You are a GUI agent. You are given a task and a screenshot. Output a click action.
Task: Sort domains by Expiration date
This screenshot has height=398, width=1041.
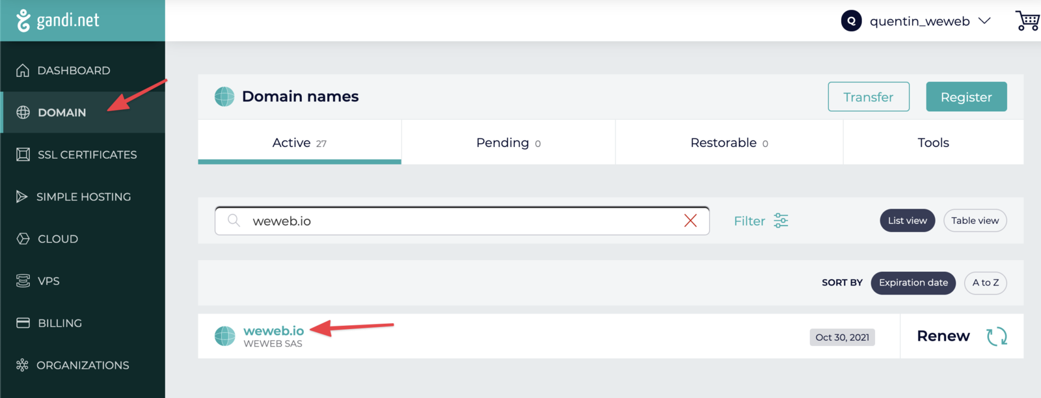pyautogui.click(x=913, y=283)
